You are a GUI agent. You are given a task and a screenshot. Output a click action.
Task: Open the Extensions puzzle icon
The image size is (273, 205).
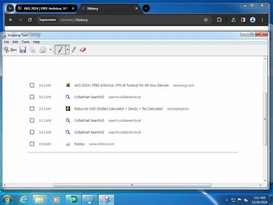(x=219, y=20)
